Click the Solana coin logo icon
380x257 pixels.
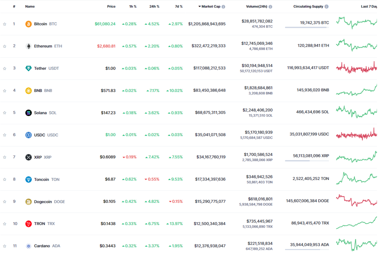[x=28, y=113]
